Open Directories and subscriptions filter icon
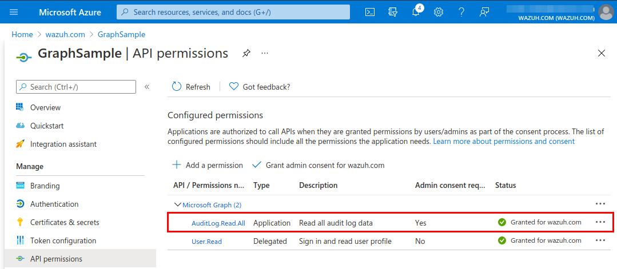 point(393,12)
